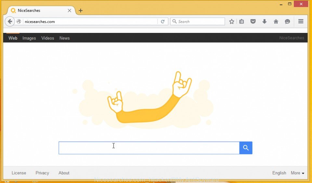Expand the More languages dropdown
The image size is (312, 183).
pyautogui.click(x=297, y=173)
